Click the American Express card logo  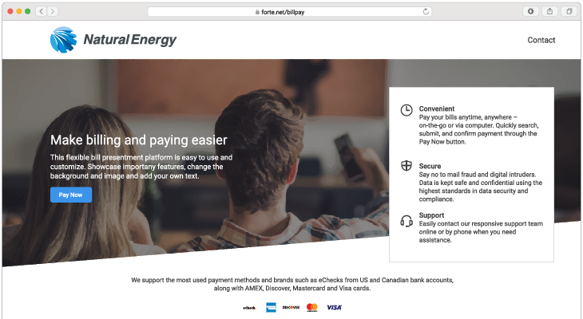pyautogui.click(x=271, y=308)
